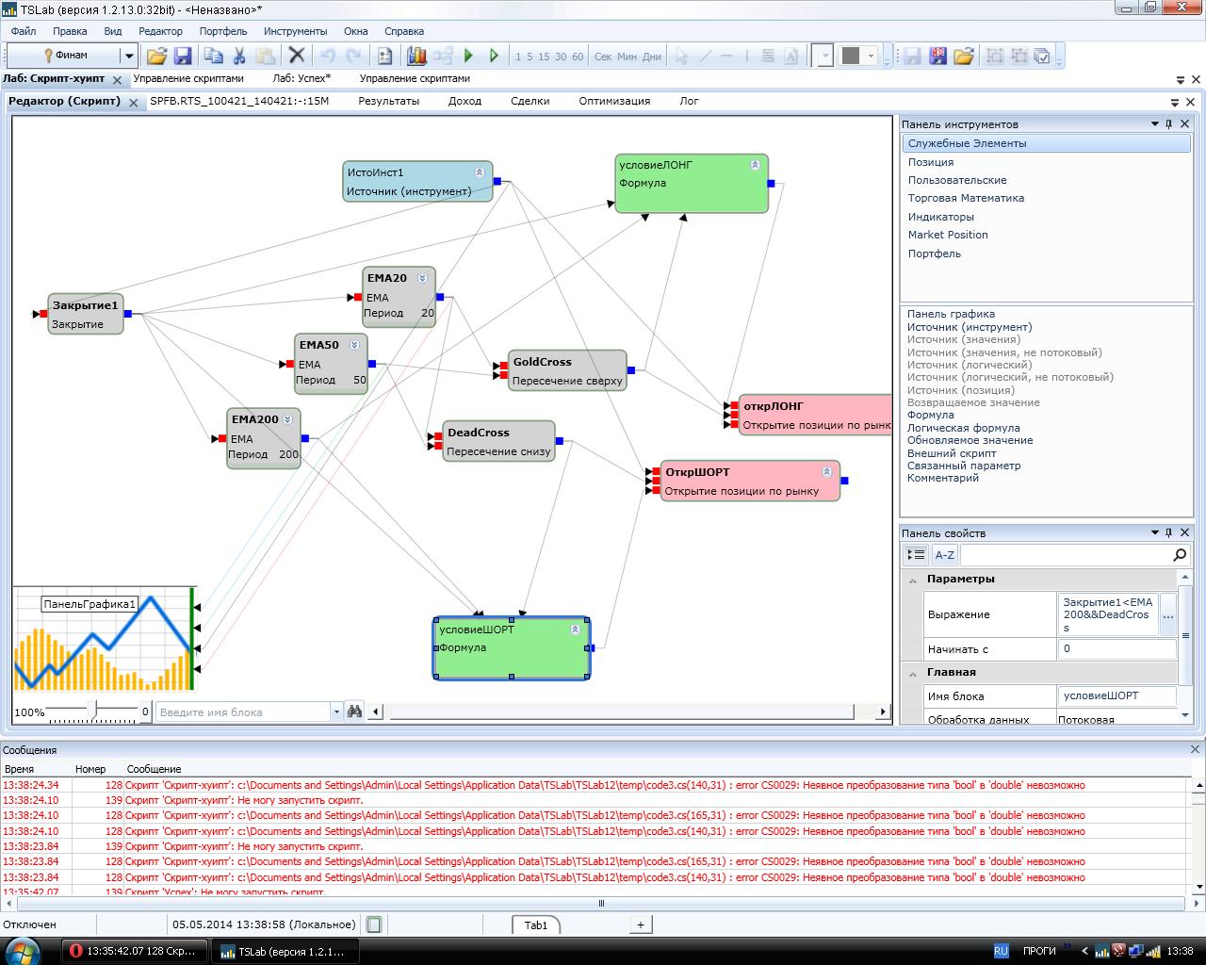Click the black X delete icon
The height and width of the screenshot is (965, 1206).
tap(297, 57)
